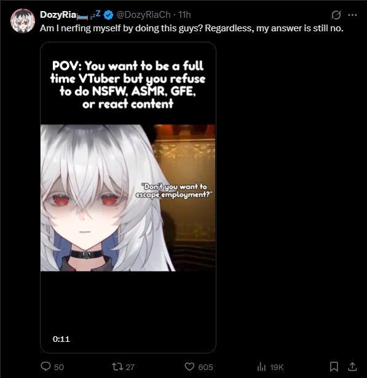Visit the @DozyRiaCh handle profile
The width and height of the screenshot is (367, 378).
click(x=143, y=15)
